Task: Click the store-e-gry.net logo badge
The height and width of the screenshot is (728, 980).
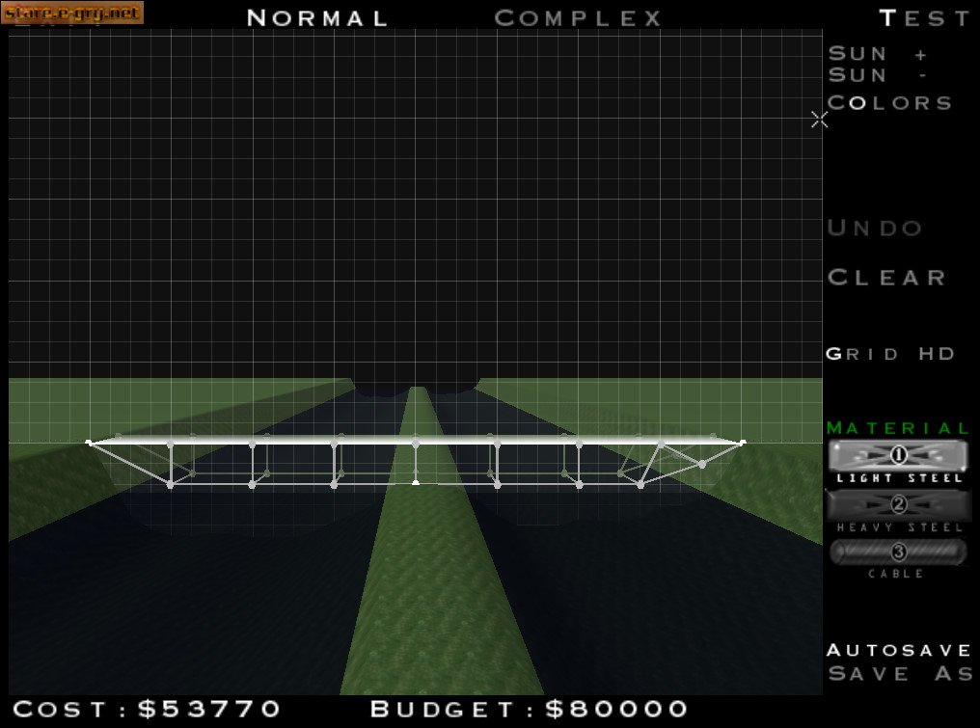Action: (72, 13)
